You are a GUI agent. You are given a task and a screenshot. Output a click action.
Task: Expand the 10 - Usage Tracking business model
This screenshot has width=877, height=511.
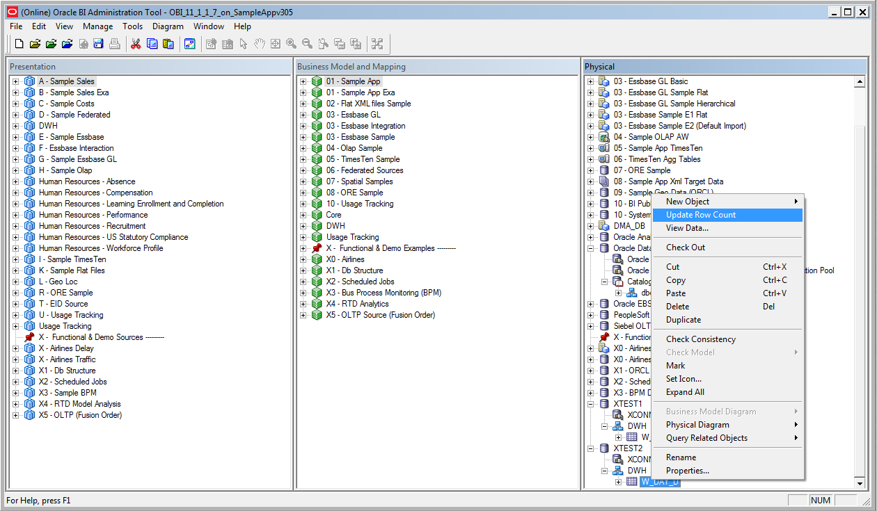coord(303,204)
